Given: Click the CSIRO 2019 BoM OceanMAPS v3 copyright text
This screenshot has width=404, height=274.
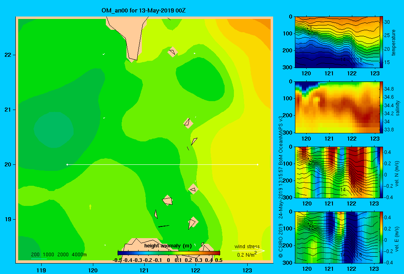Looking at the screenshot, I should point(281,187).
